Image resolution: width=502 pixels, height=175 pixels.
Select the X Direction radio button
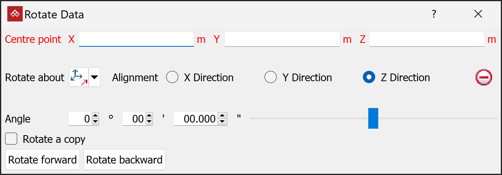(172, 77)
